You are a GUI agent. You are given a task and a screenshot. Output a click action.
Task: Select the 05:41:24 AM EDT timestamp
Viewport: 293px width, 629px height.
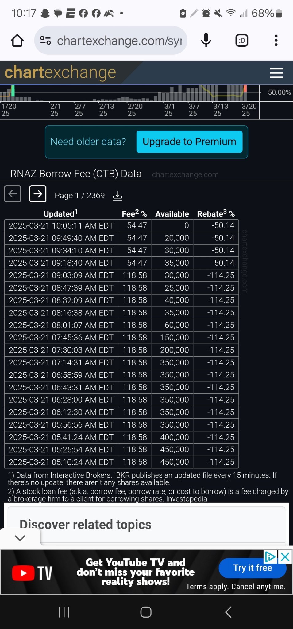point(61,437)
